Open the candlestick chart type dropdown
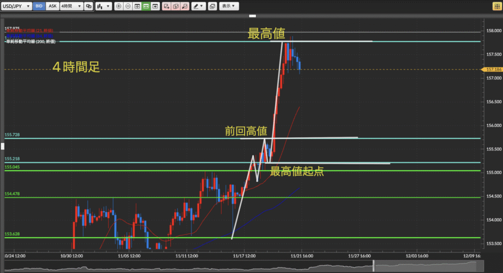The image size is (503, 273). pyautogui.click(x=103, y=6)
